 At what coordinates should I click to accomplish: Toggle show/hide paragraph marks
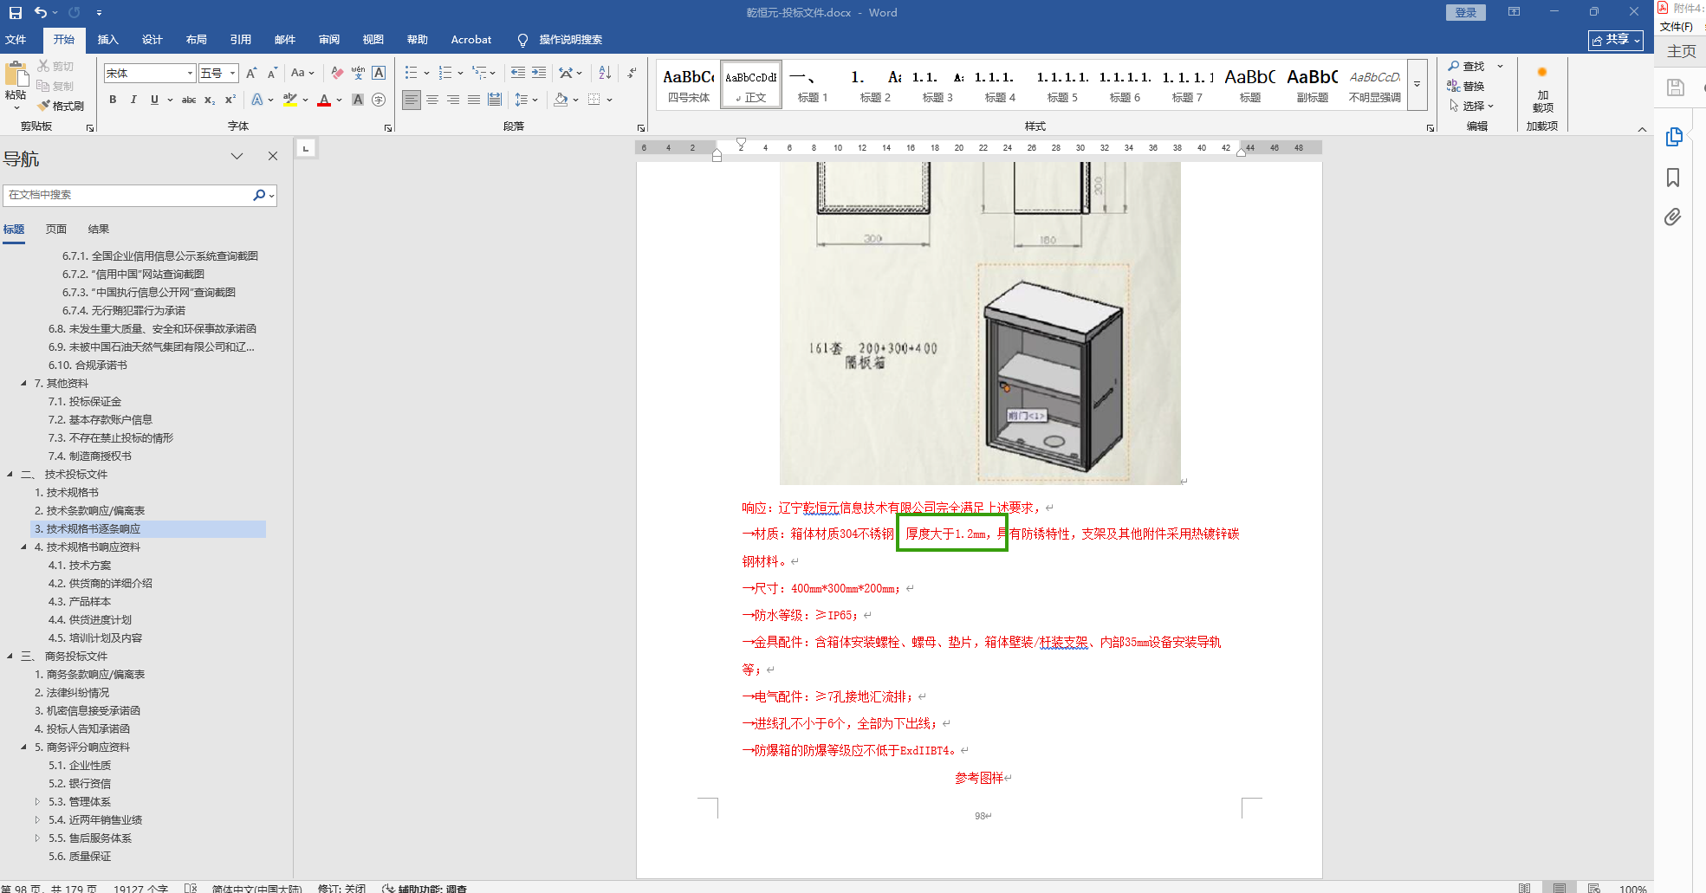pyautogui.click(x=632, y=73)
